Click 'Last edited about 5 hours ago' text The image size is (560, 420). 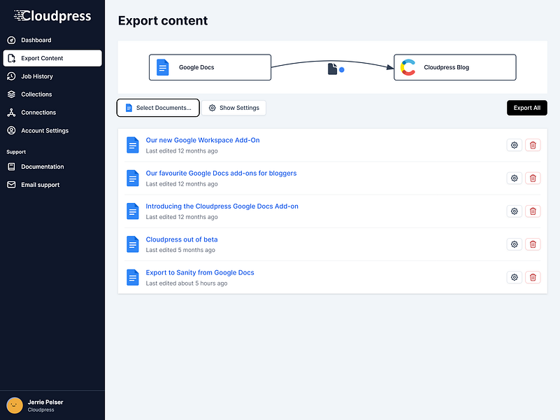187,283
